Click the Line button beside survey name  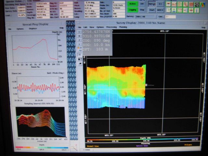click(161, 17)
